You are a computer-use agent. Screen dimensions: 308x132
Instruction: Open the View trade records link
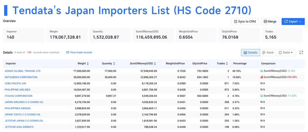pyautogui.click(x=79, y=52)
